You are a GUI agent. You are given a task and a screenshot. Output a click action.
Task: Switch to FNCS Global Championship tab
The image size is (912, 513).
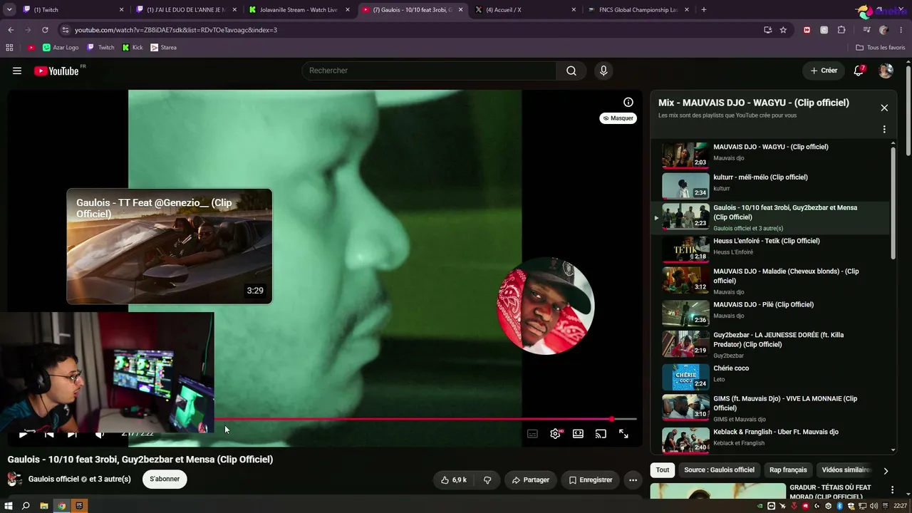point(638,10)
